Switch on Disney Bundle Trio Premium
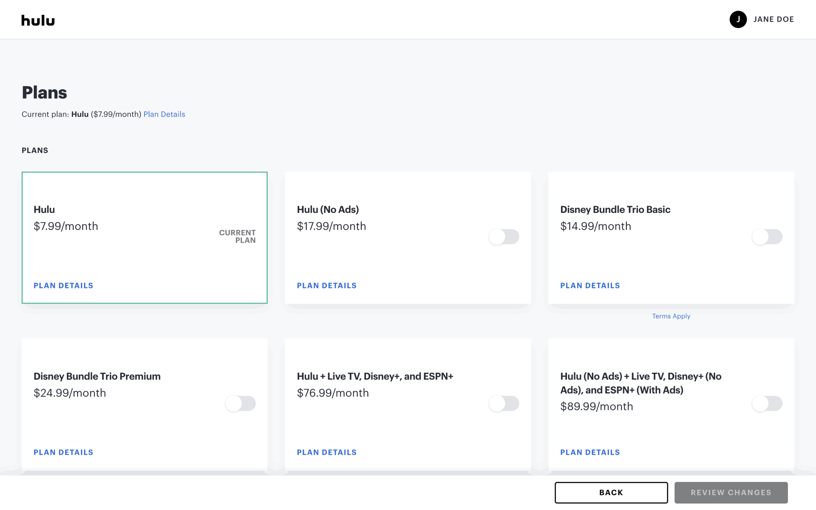Image resolution: width=816 pixels, height=510 pixels. click(241, 403)
